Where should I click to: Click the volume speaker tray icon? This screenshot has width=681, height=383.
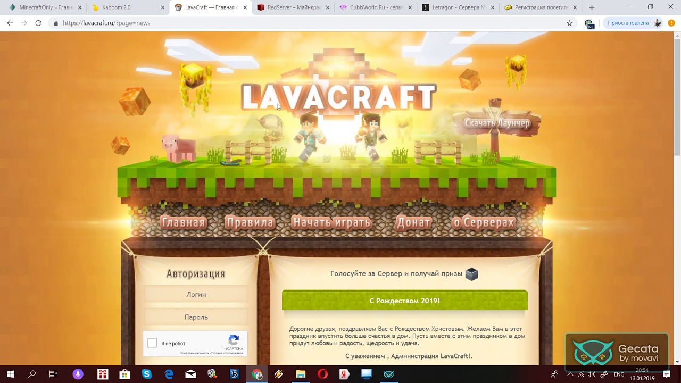coord(591,374)
